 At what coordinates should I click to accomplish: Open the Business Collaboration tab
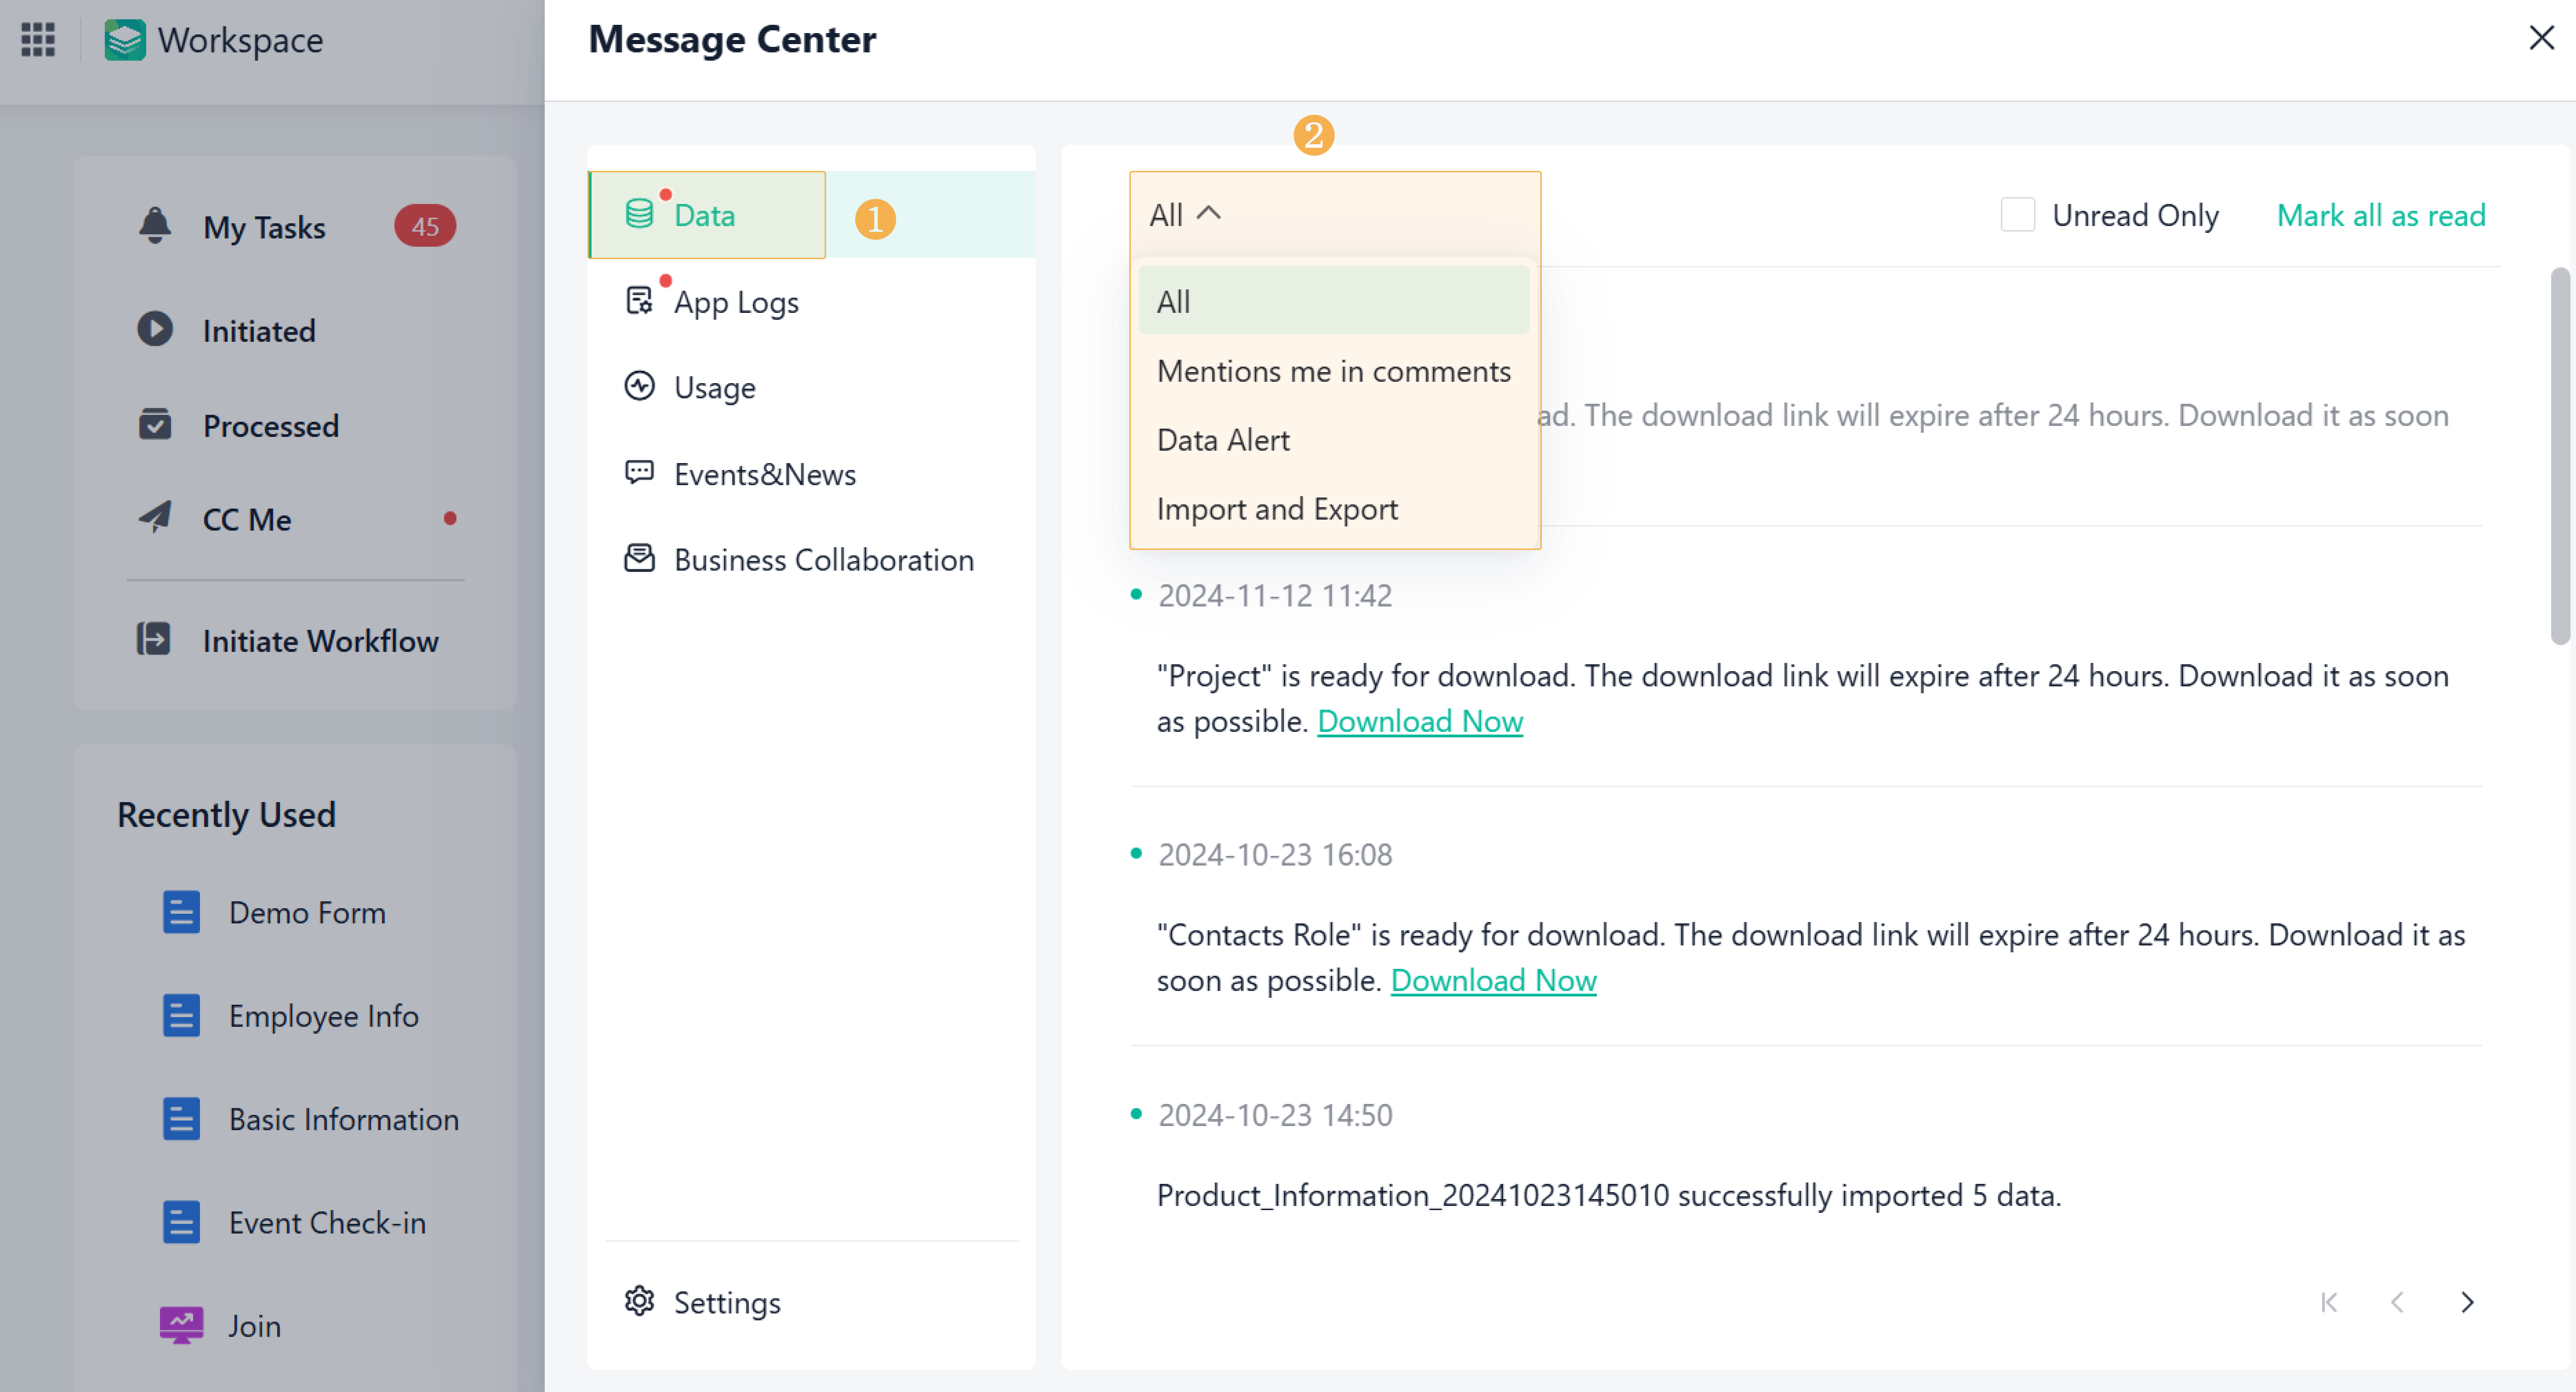click(811, 560)
